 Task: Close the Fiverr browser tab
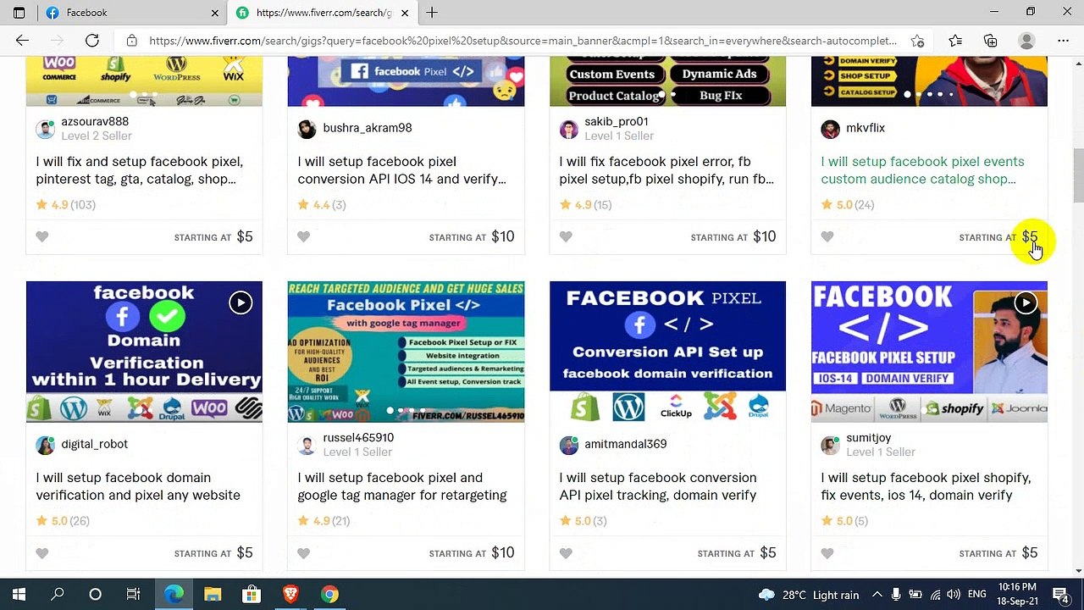tap(405, 13)
